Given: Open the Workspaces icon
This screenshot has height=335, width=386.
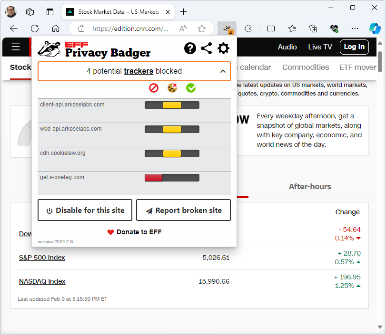Looking at the screenshot, I should tap(30, 12).
